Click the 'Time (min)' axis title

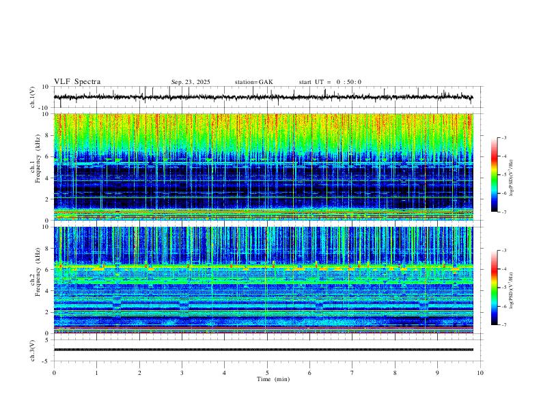click(x=273, y=379)
